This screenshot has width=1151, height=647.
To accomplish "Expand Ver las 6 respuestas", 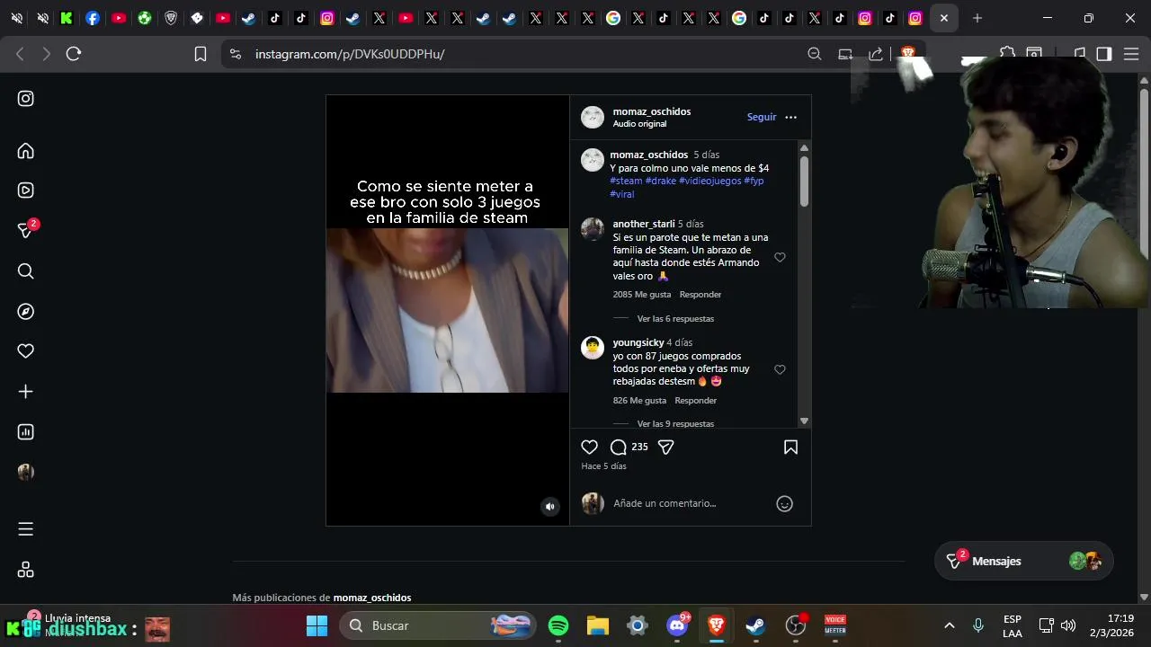I will [x=675, y=319].
